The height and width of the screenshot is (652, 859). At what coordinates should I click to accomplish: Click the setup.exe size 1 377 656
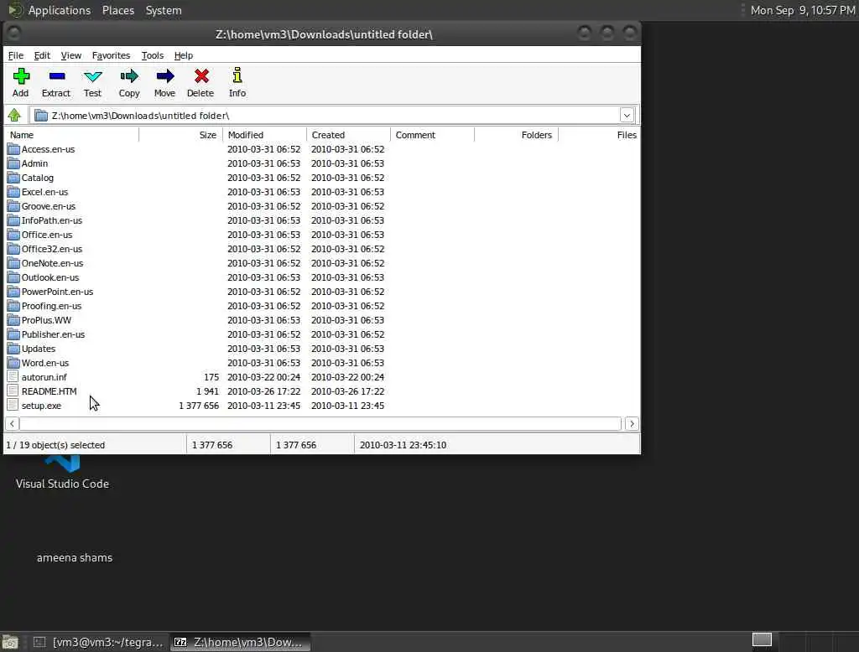click(x=199, y=406)
